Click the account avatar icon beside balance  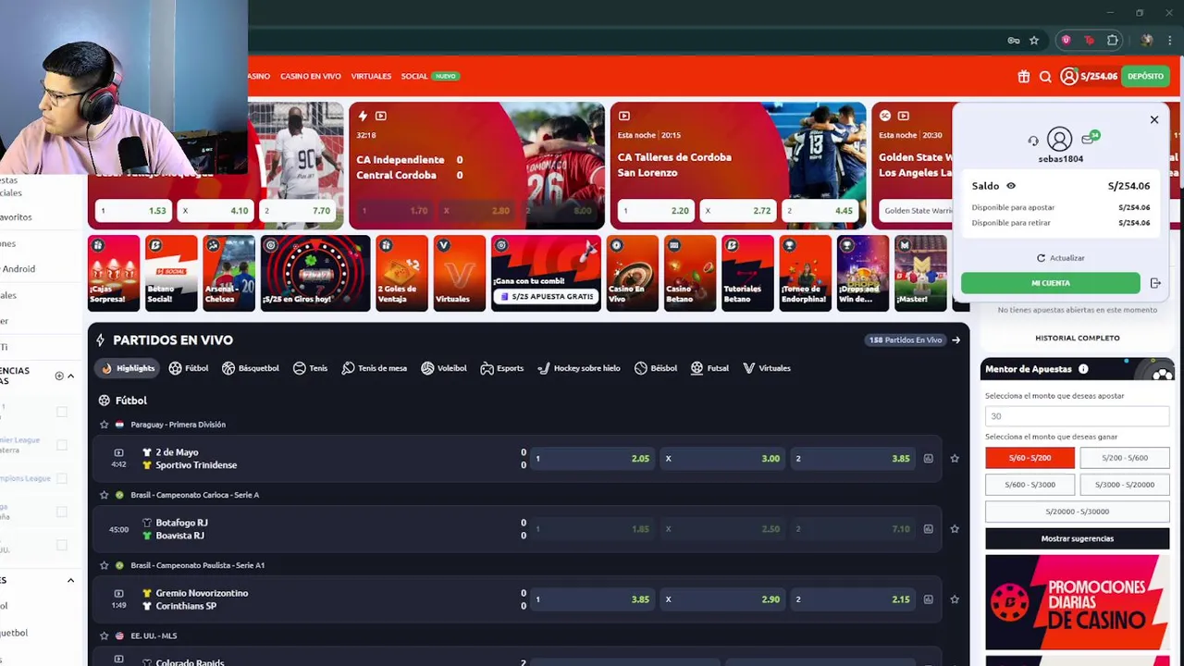[1069, 76]
